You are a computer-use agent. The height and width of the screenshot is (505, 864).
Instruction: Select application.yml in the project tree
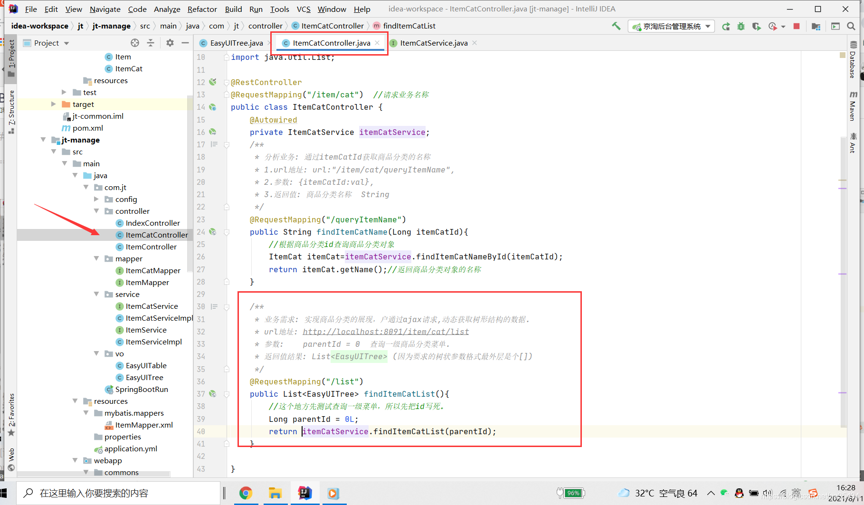[x=125, y=448]
